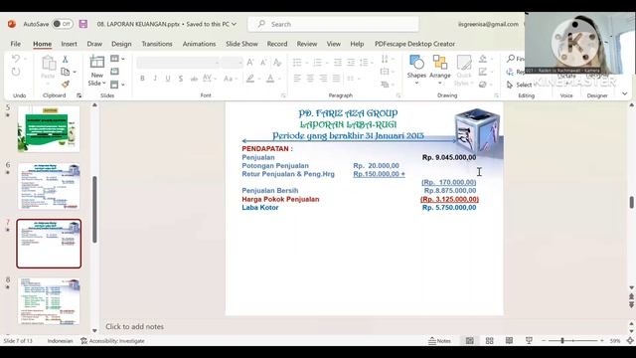The height and width of the screenshot is (358, 636).
Task: Click the Redo icon below Undo
Action: tap(16, 73)
